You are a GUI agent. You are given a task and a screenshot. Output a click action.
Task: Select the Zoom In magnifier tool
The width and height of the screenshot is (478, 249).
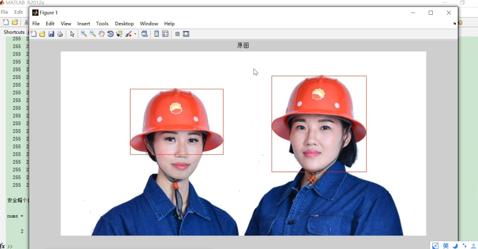click(x=84, y=34)
